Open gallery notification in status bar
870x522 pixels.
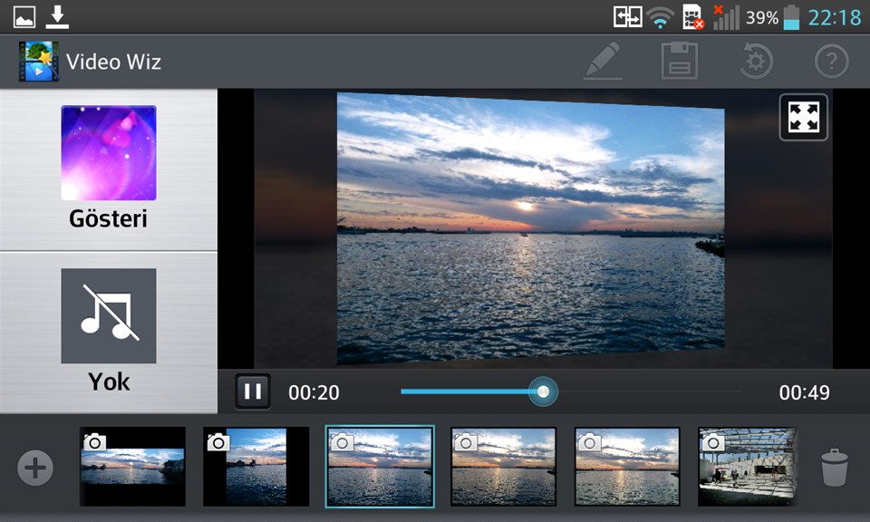click(24, 17)
